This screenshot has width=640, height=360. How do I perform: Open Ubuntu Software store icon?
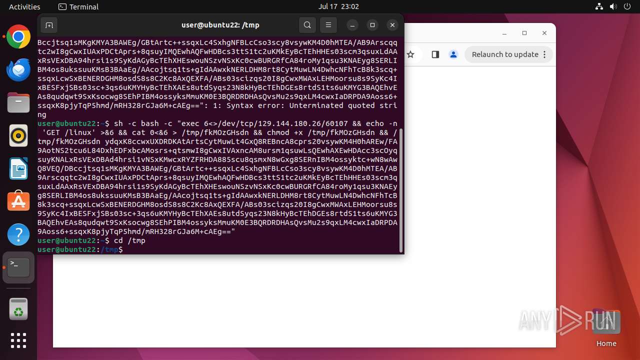click(x=18, y=201)
